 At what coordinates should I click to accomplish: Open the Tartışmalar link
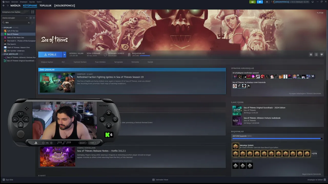click(x=118, y=62)
